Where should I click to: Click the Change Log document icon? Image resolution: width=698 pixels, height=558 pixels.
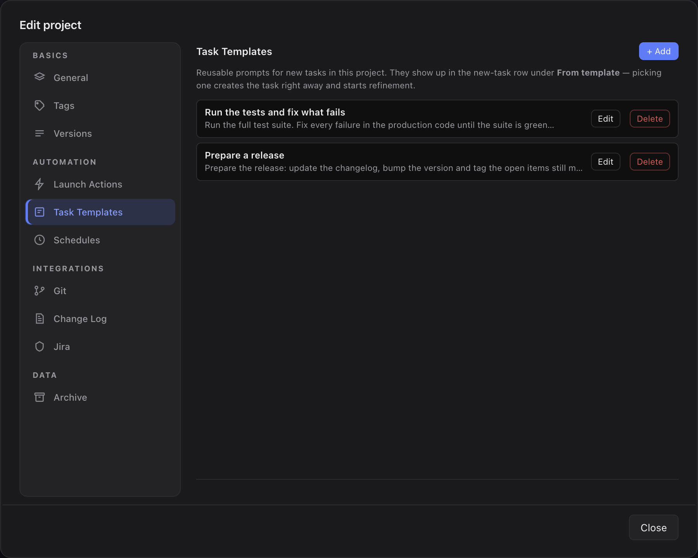coord(40,319)
